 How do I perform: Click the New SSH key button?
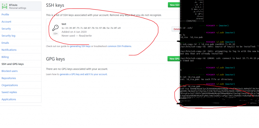pyautogui.click(x=174, y=5)
